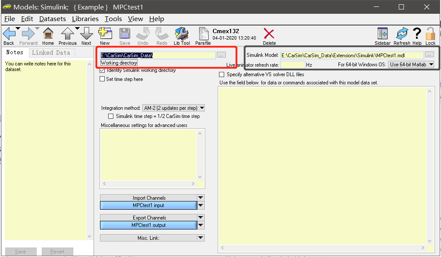Switch to the Linked Data tab
The image size is (441, 257).
pyautogui.click(x=51, y=53)
